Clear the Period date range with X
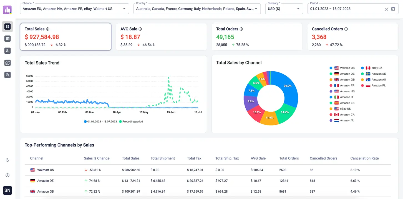Screen dimensions: 403x199 (386, 9)
